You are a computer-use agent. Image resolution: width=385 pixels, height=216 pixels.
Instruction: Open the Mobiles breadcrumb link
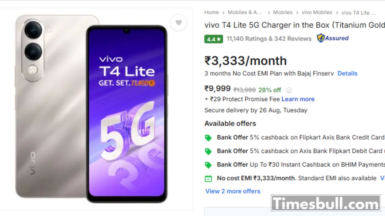[283, 12]
